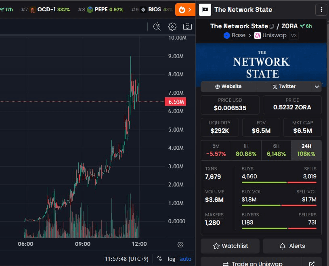This screenshot has width=329, height=266.
Task: Click the V3 version badge
Action: point(294,36)
